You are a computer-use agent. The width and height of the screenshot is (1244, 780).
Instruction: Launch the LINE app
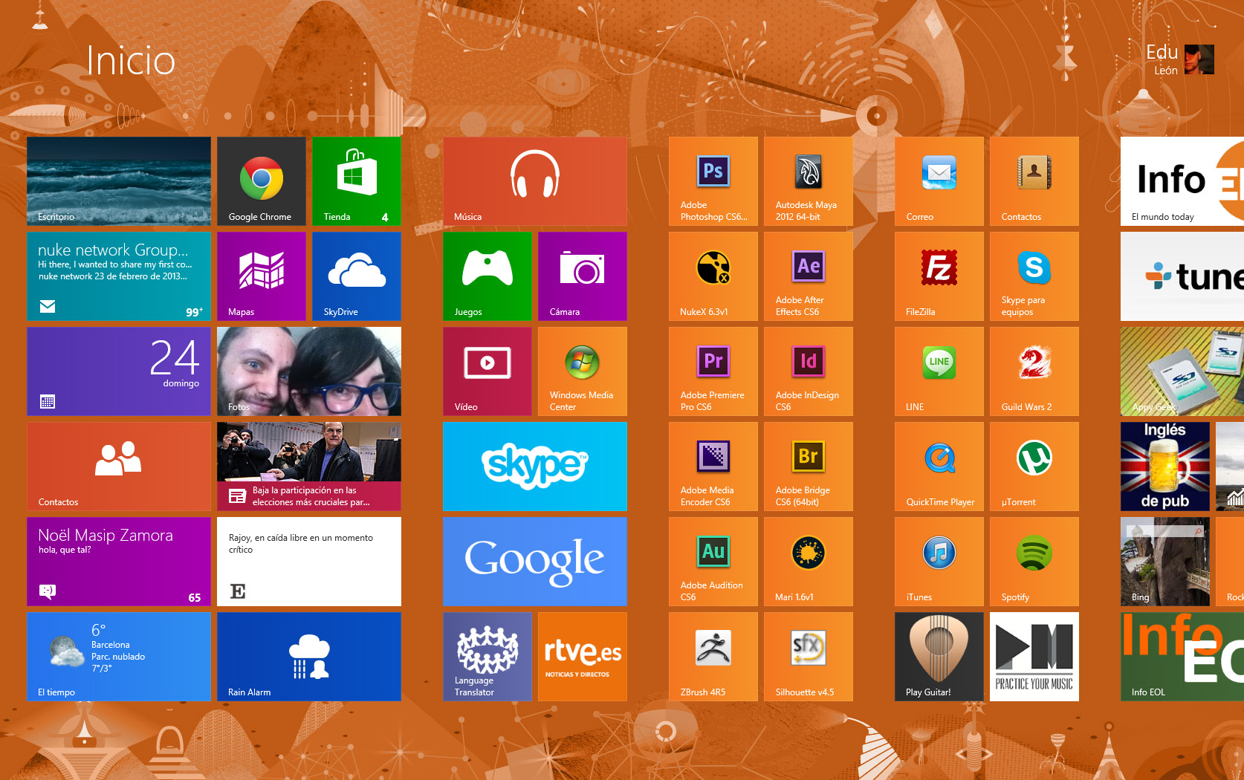tap(939, 371)
